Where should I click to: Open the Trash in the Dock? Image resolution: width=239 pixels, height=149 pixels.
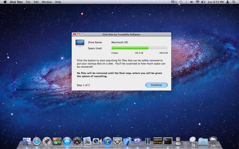(x=213, y=141)
